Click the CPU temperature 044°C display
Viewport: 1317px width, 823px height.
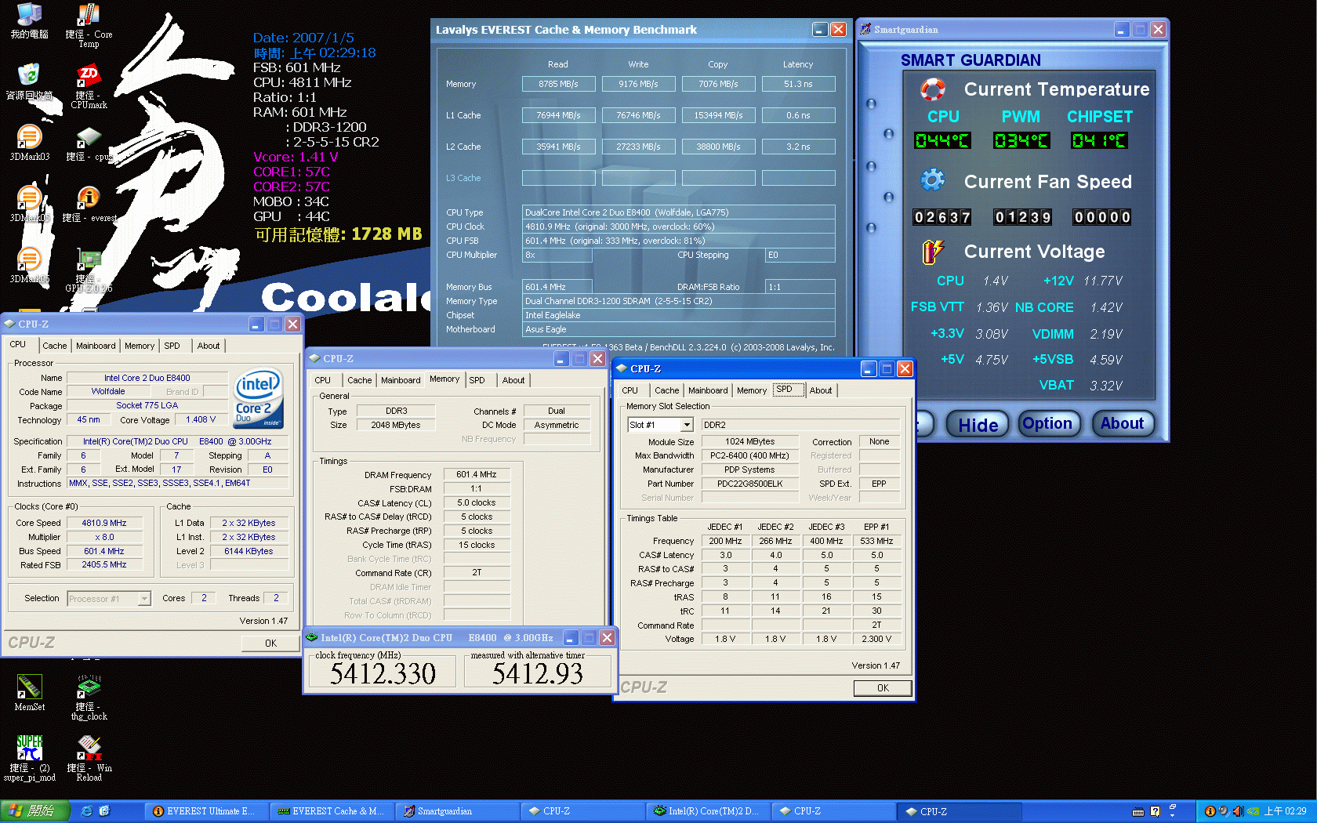click(x=942, y=140)
